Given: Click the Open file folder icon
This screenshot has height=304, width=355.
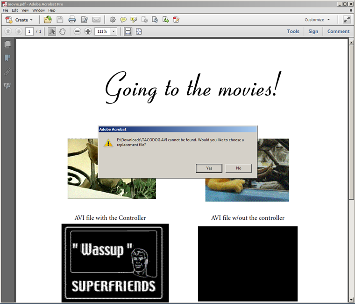Looking at the screenshot, I should click(47, 20).
